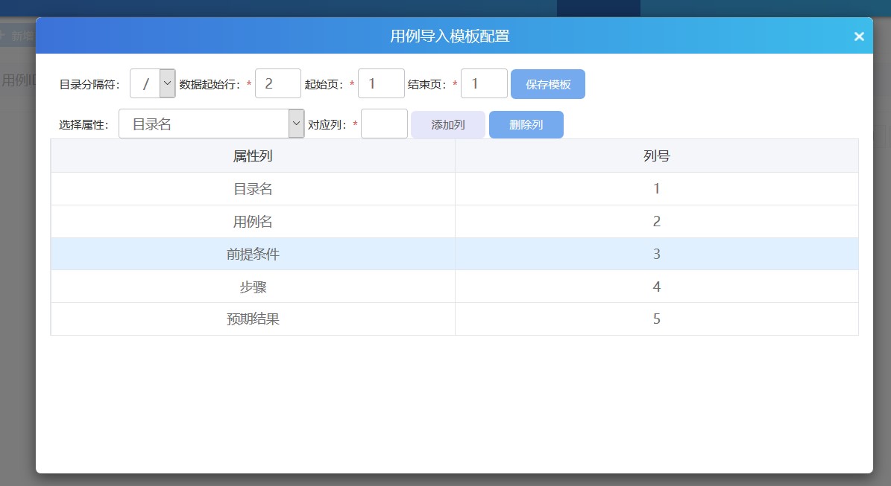Click the 结束页 end page input
The image size is (891, 486).
(484, 83)
